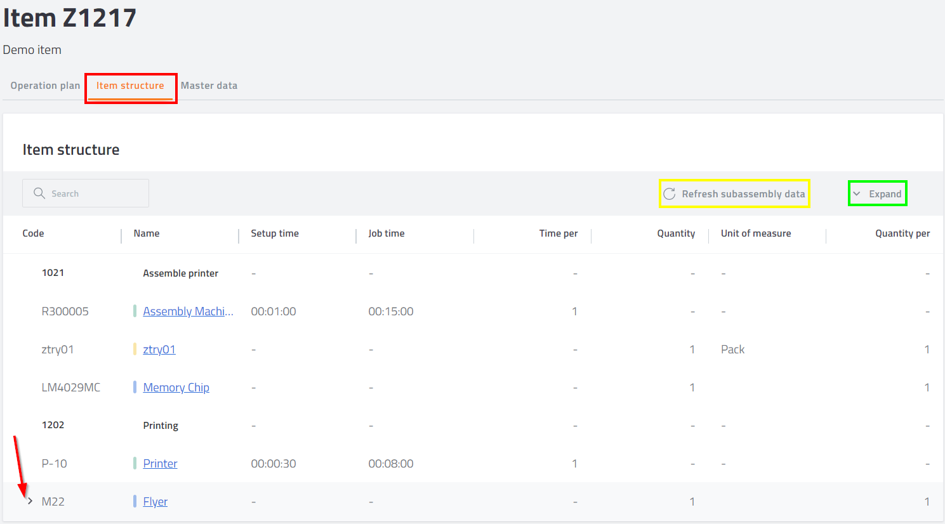Click the Setup time column header
The height and width of the screenshot is (524, 945).
pos(275,233)
